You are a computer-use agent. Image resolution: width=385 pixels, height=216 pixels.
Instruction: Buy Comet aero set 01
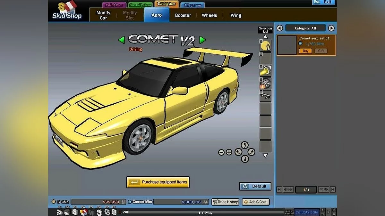tap(305, 51)
